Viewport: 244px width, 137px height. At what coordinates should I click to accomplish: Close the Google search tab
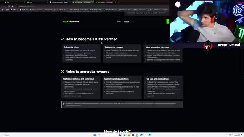click(70, 2)
